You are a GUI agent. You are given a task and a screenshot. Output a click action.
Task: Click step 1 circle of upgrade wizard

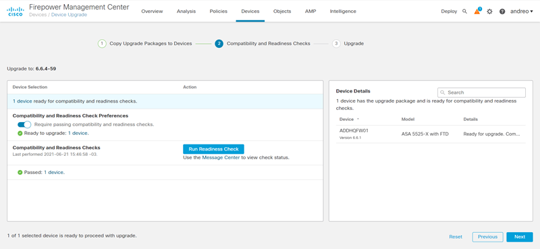click(x=102, y=44)
